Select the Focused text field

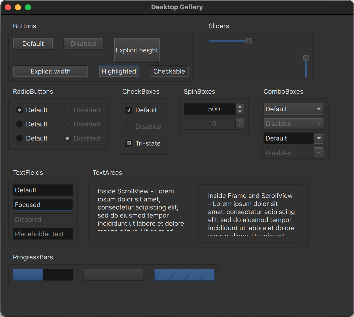[43, 205]
